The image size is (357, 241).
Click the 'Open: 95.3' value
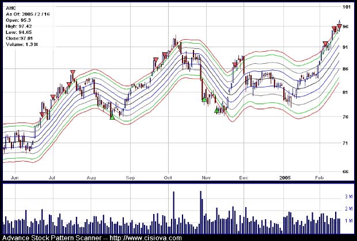coord(18,20)
